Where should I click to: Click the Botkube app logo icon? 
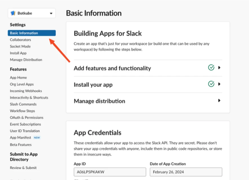13,13
